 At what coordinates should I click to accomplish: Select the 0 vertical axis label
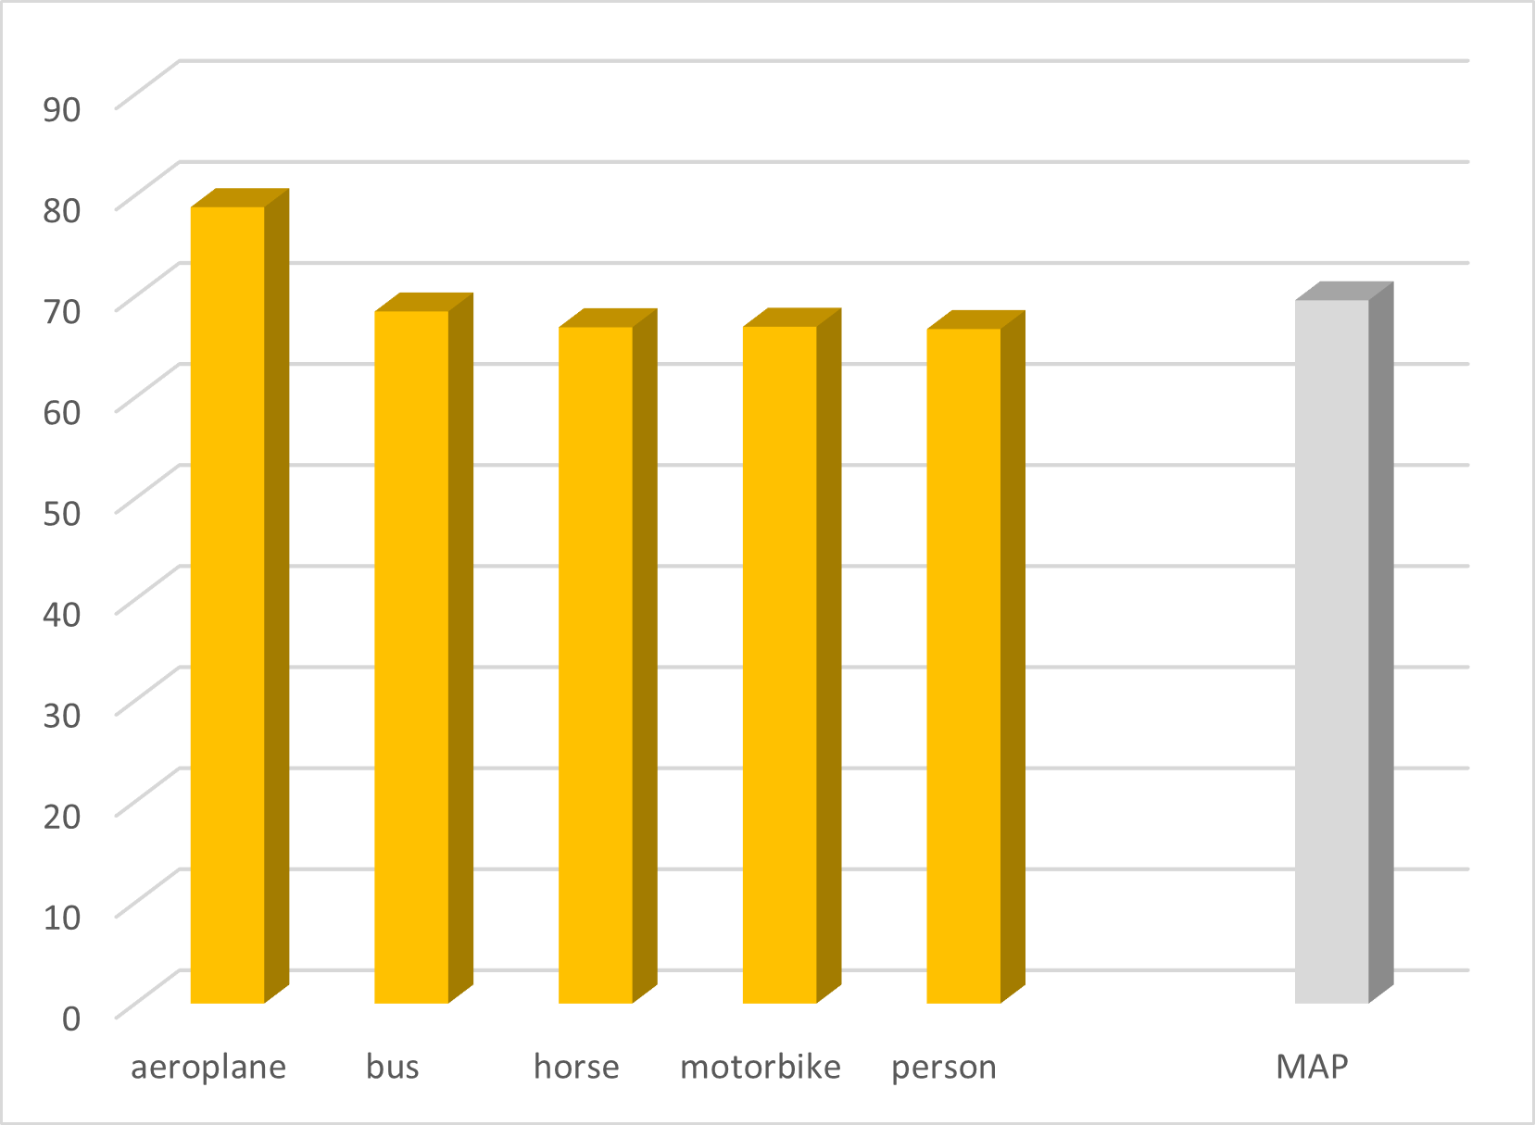coord(71,1018)
